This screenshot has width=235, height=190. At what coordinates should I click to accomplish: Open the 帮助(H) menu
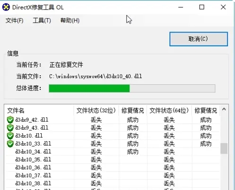click(70, 20)
